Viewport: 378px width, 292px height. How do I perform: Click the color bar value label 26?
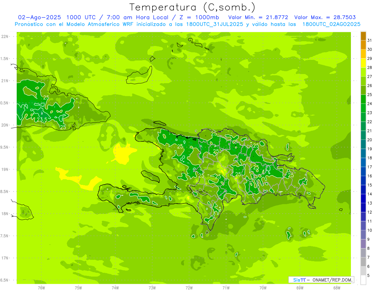pyautogui.click(x=370, y=86)
